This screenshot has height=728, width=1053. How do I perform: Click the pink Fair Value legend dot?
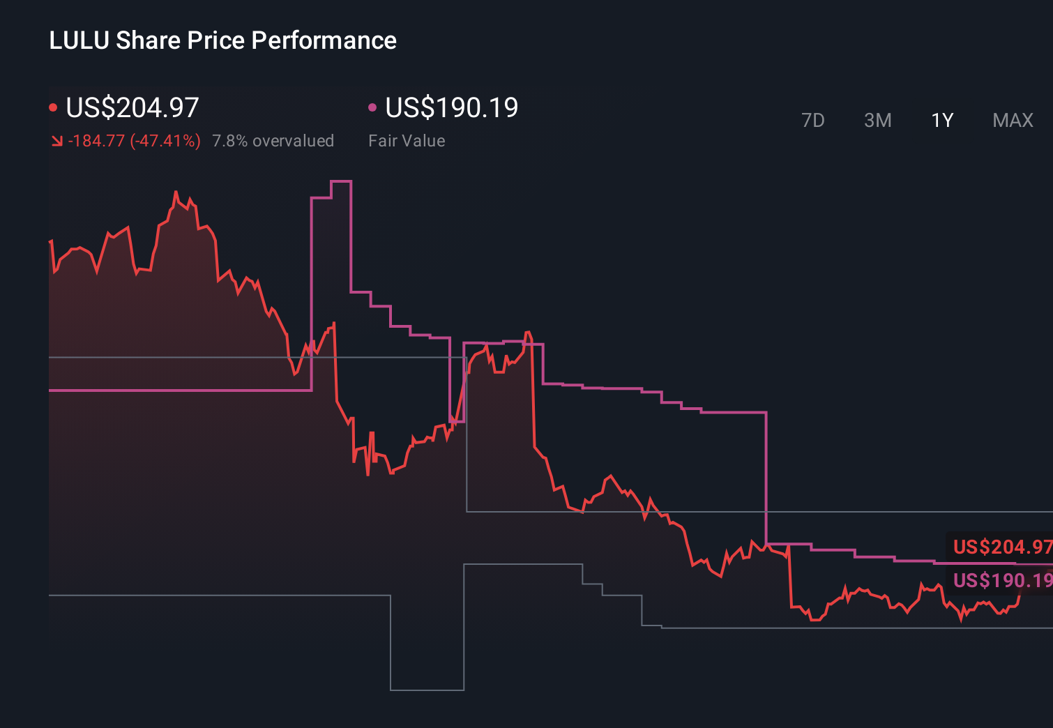372,106
